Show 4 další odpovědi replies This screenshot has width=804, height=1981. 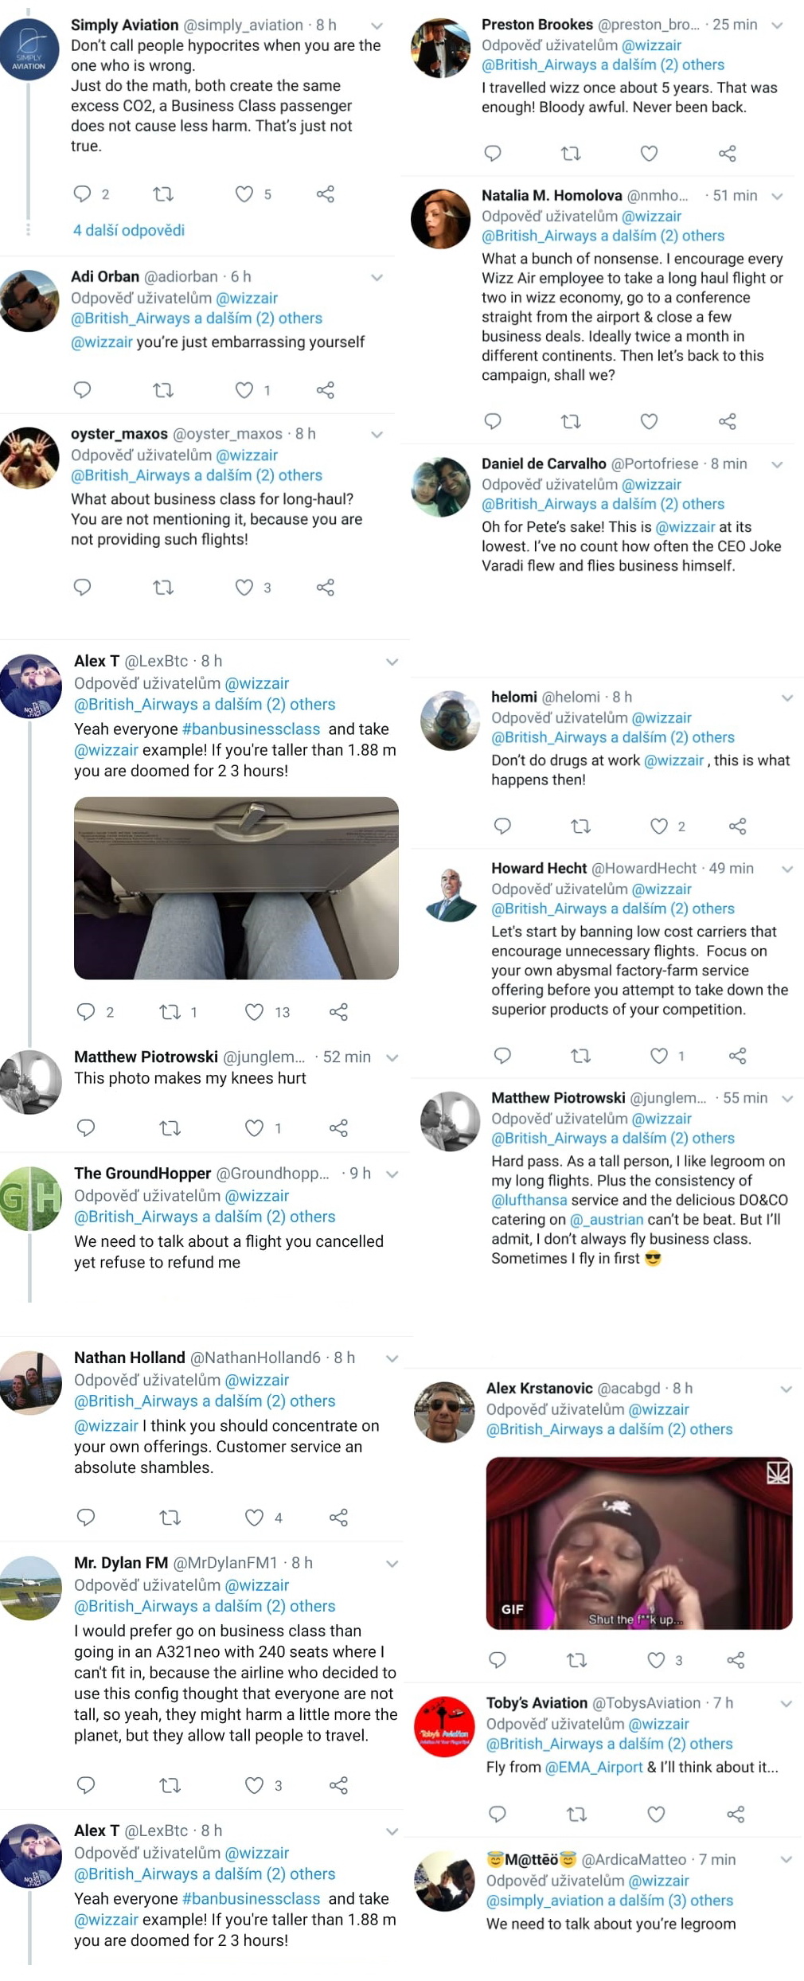click(x=129, y=230)
